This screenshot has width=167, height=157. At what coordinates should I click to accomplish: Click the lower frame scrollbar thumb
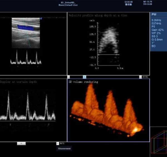[21, 143]
